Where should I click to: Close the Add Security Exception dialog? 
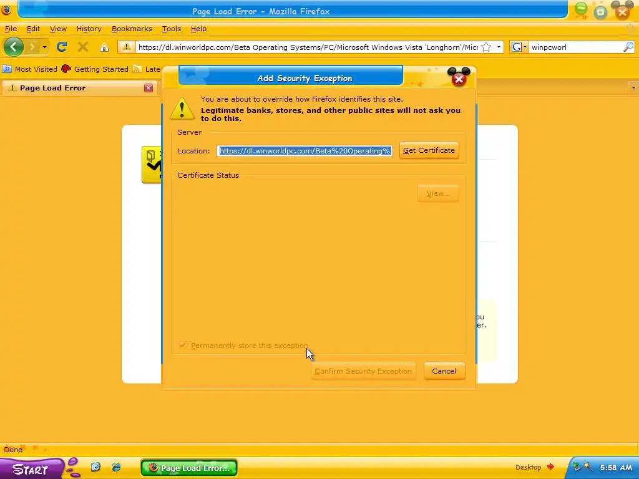459,79
